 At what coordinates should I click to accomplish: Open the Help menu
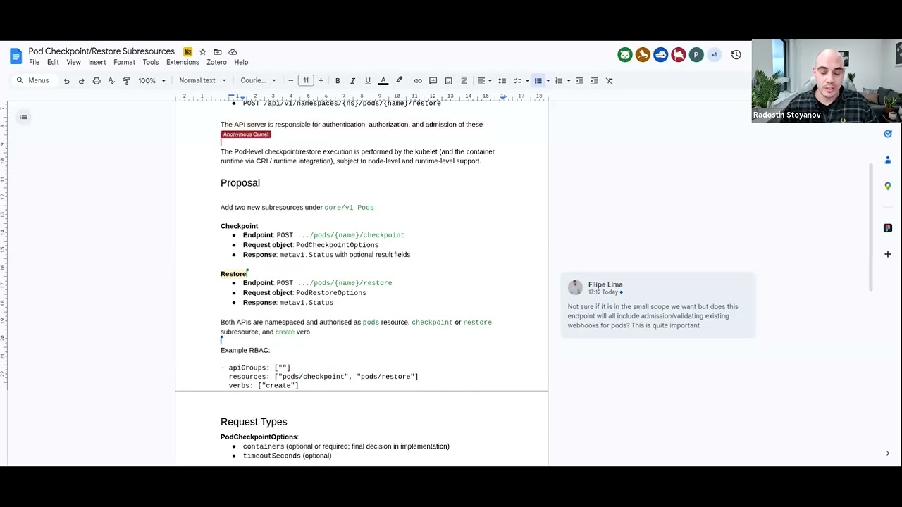coord(241,62)
